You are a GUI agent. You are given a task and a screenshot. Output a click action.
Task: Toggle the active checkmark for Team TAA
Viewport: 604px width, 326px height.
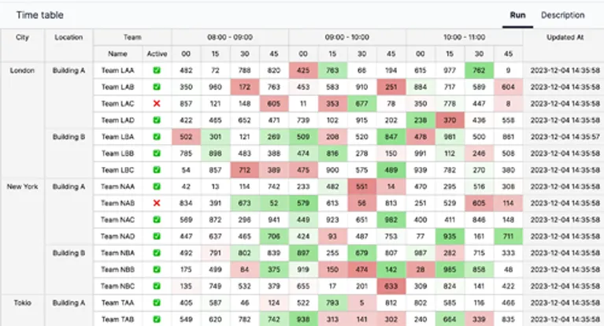(x=157, y=303)
